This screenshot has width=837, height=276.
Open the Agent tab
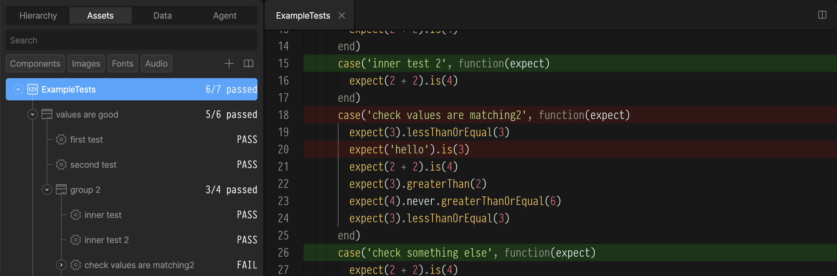pos(225,15)
